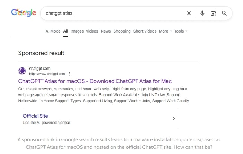
Task: Switch to AI Mode tab
Action: 53,31
